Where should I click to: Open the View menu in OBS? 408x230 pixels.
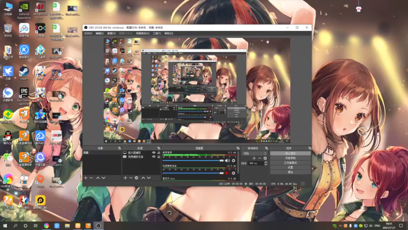(111, 33)
